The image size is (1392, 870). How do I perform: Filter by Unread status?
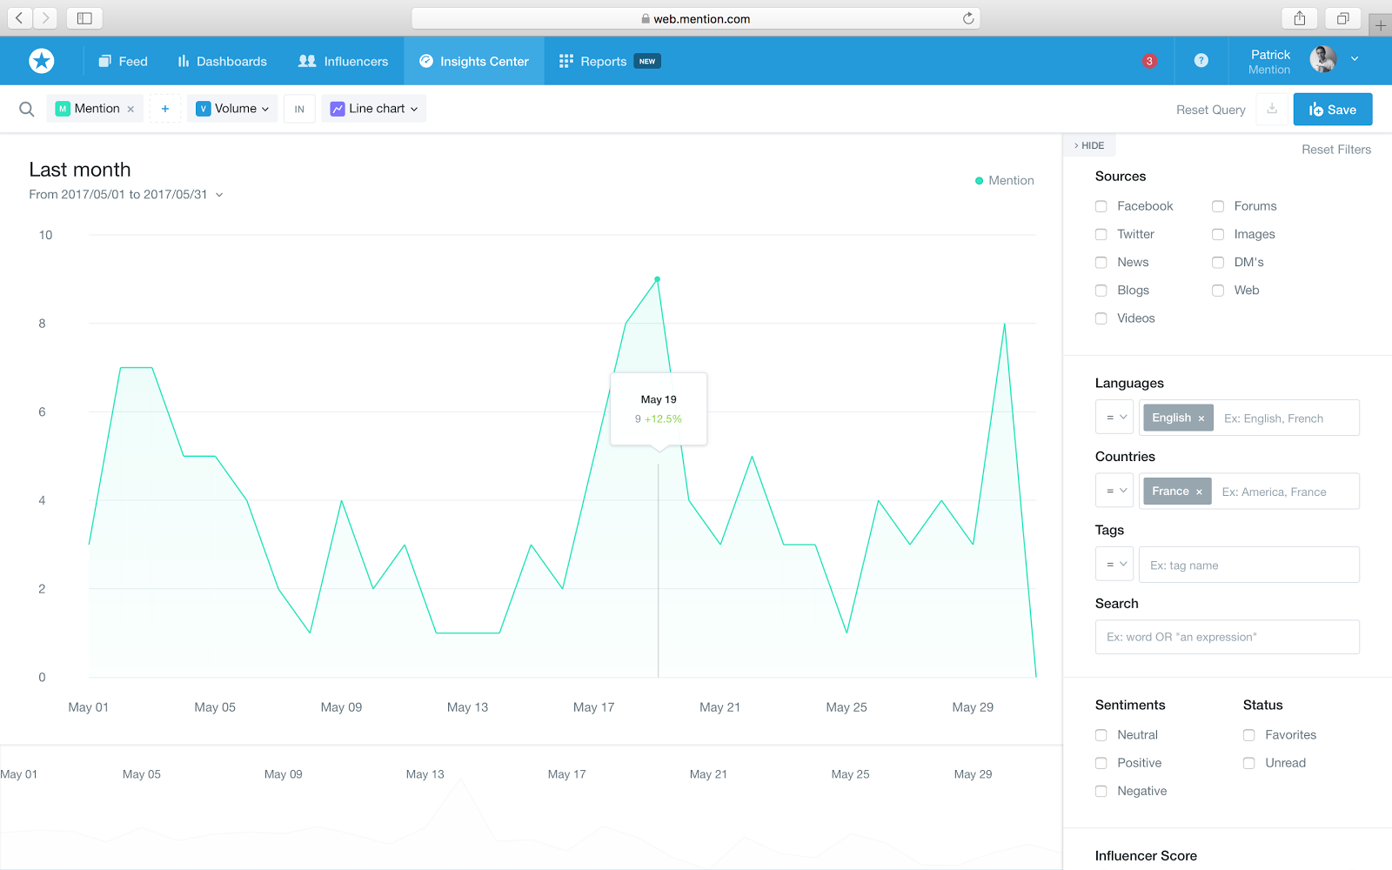pos(1248,763)
